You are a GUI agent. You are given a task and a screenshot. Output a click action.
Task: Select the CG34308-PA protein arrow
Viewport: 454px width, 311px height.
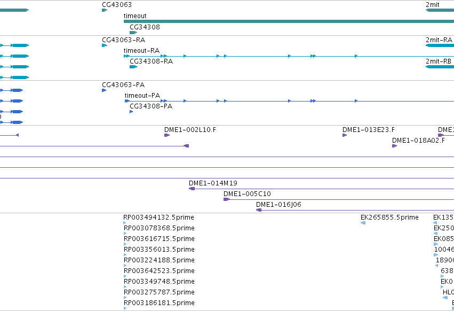coord(131,112)
